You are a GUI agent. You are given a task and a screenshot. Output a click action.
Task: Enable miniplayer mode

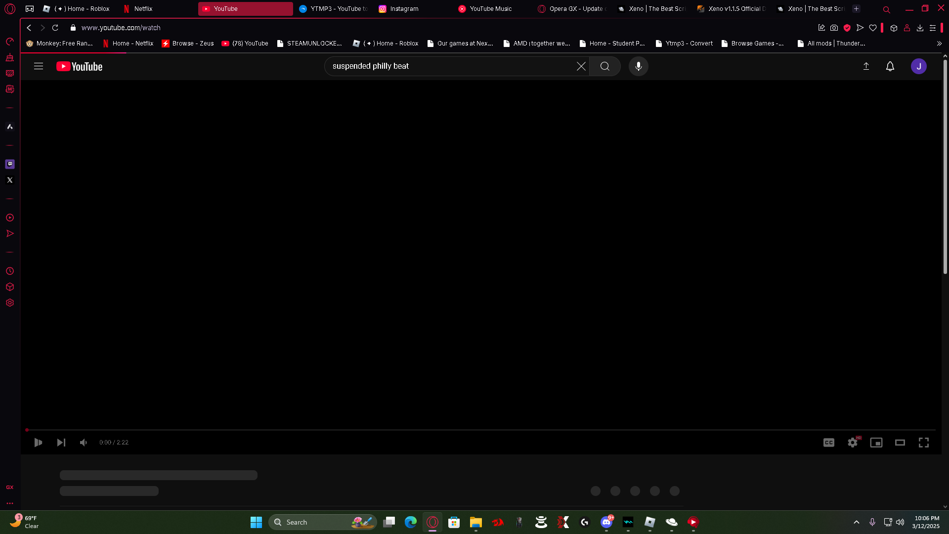click(876, 443)
